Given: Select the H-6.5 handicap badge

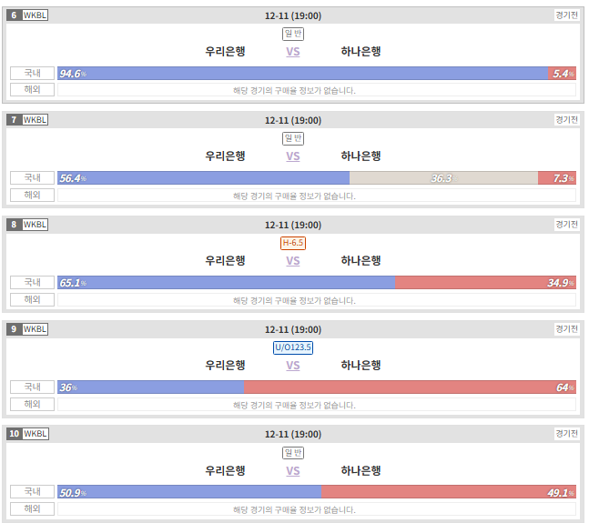Looking at the screenshot, I should (x=293, y=243).
